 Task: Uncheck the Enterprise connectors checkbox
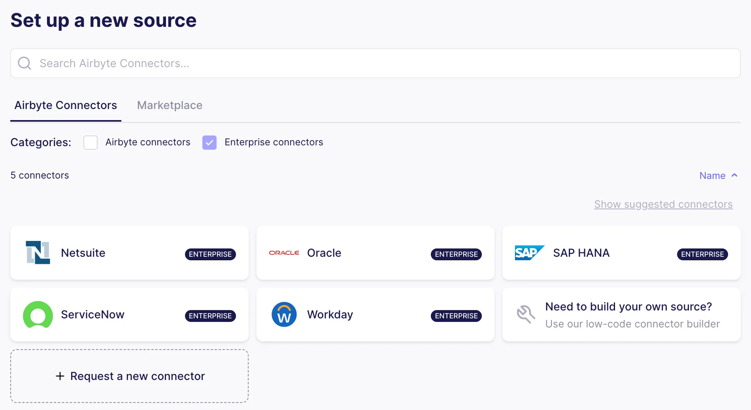[x=209, y=143]
